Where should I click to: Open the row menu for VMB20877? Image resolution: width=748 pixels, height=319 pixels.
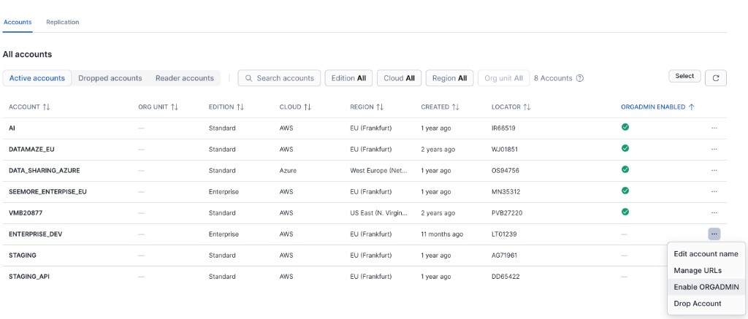coord(714,212)
